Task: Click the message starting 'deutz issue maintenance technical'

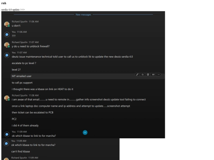Action: (x=72, y=57)
